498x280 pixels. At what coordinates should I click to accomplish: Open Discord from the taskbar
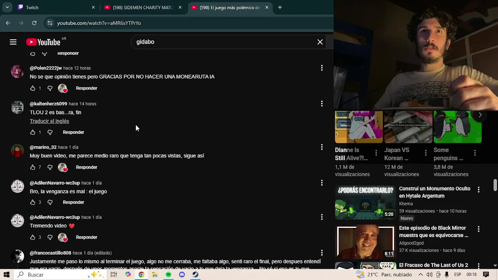(182, 275)
